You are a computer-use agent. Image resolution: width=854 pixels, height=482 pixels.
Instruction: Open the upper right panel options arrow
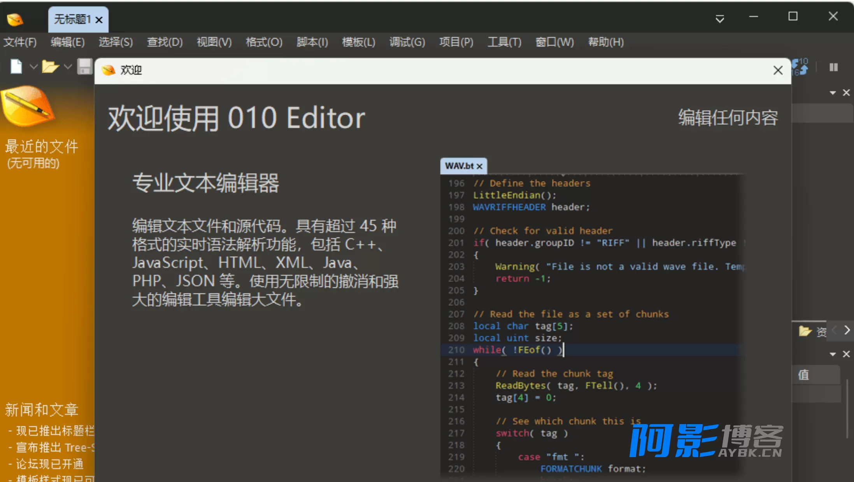tap(833, 93)
